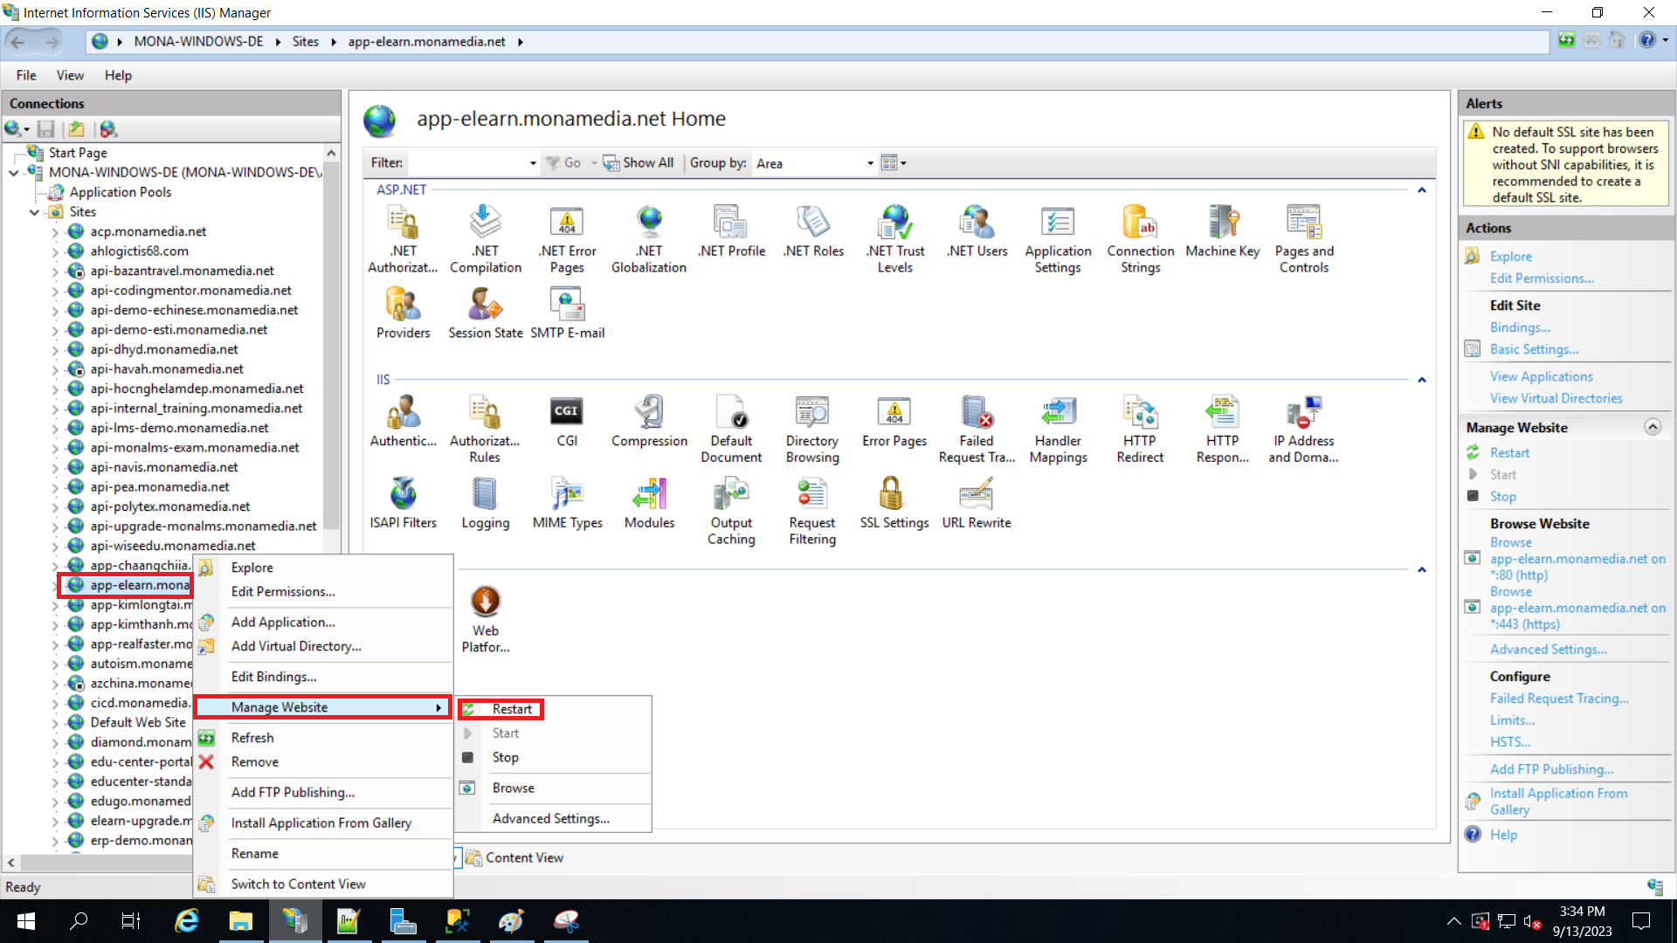The height and width of the screenshot is (943, 1677).
Task: Click Show All in filter bar
Action: point(638,162)
